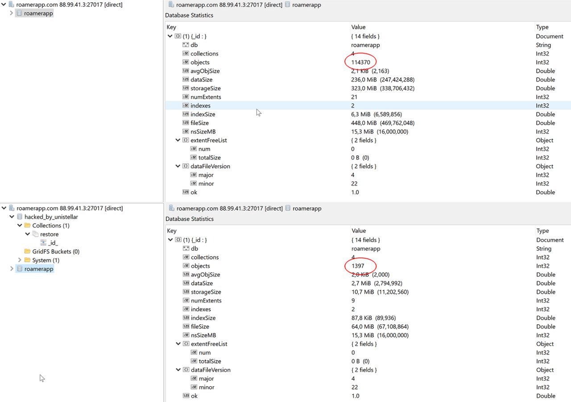The width and height of the screenshot is (571, 402).
Task: Select the restore collection label
Action: (49, 234)
